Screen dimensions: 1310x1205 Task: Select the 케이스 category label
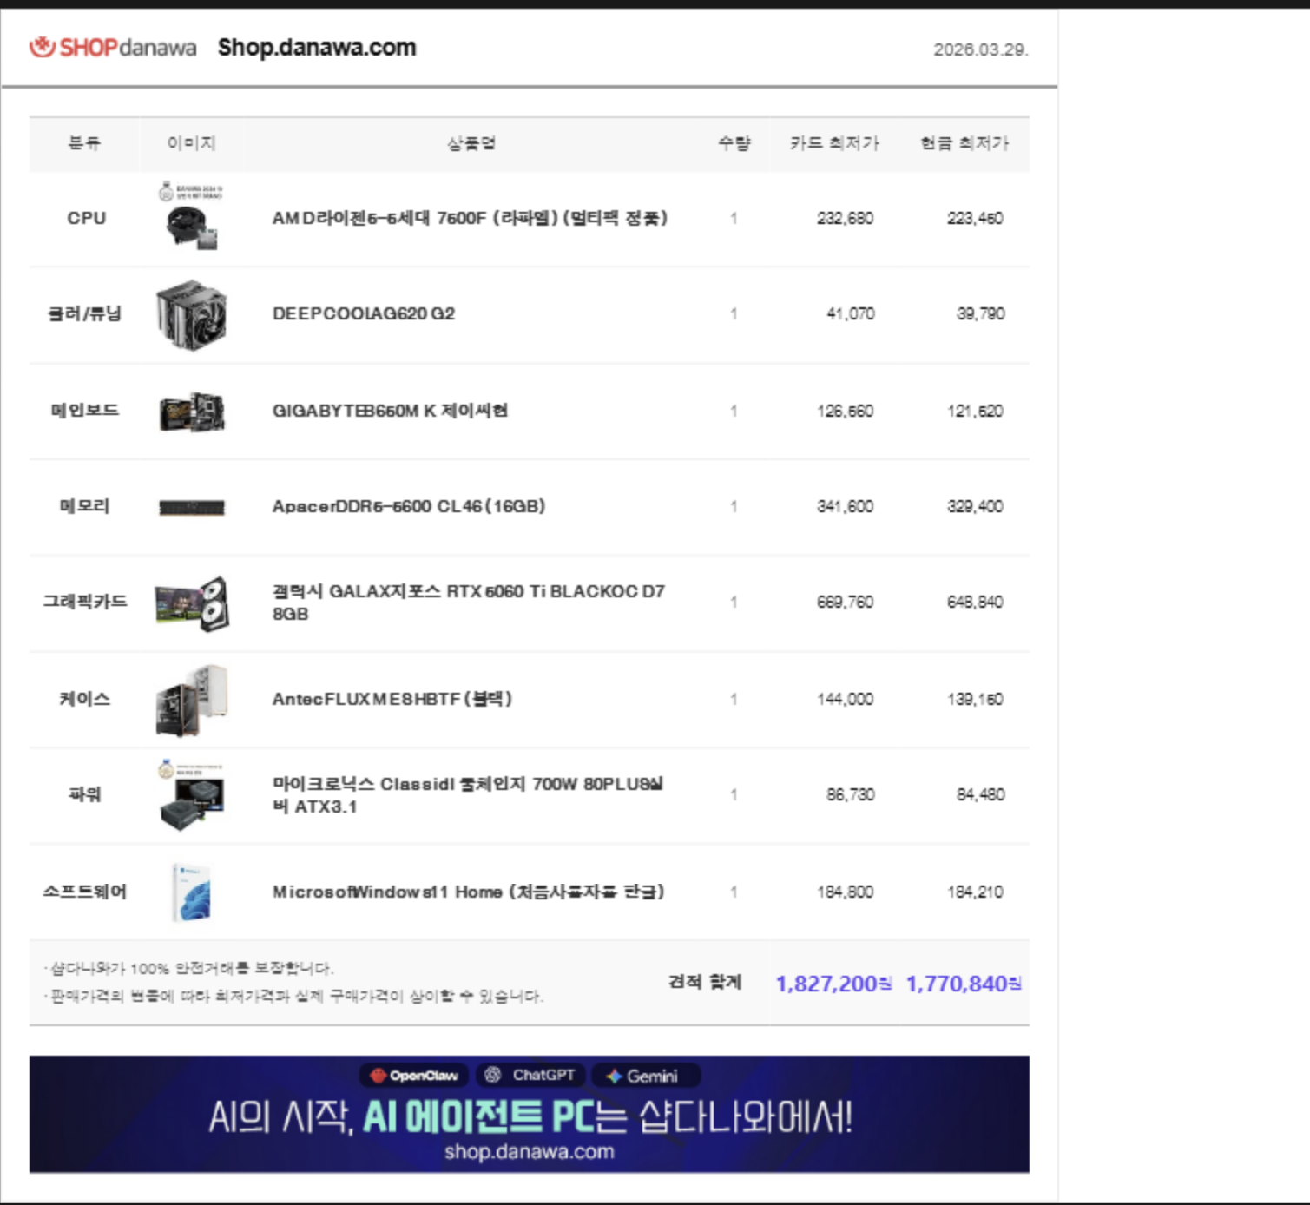84,699
